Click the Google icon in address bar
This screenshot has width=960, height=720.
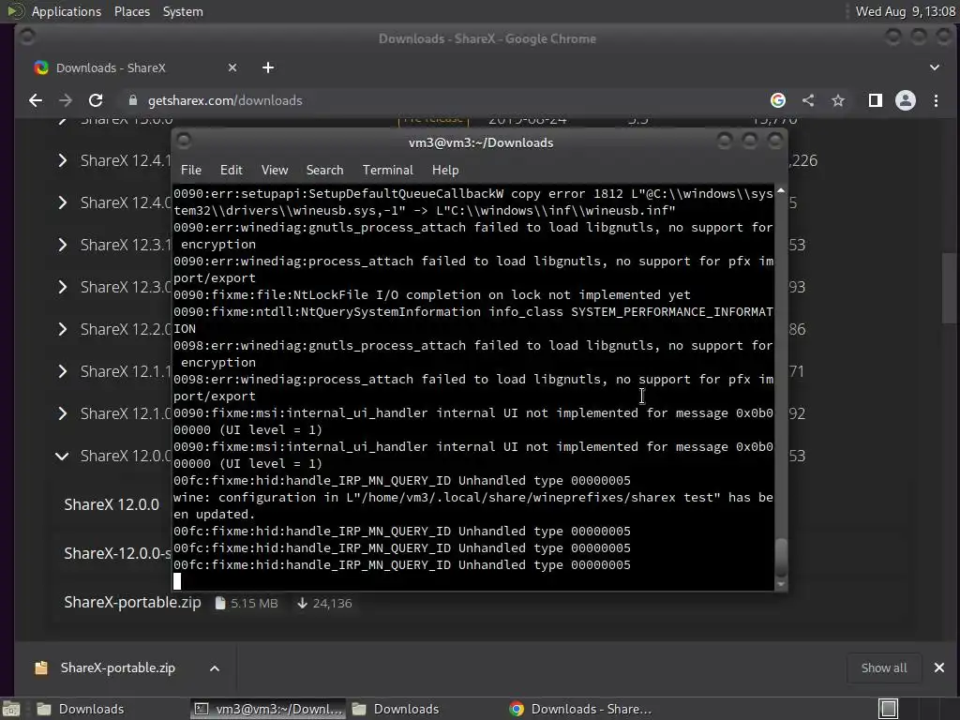(778, 100)
